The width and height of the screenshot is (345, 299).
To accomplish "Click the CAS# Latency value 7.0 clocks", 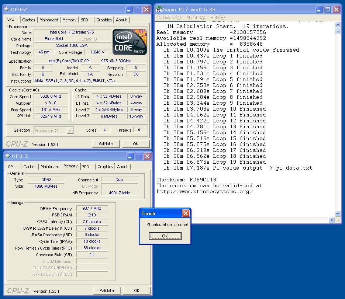I will pos(92,222).
